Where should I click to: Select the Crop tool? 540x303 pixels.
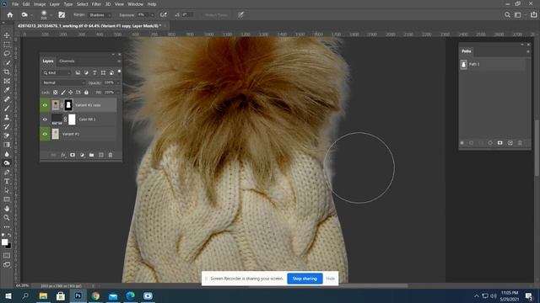[7, 72]
